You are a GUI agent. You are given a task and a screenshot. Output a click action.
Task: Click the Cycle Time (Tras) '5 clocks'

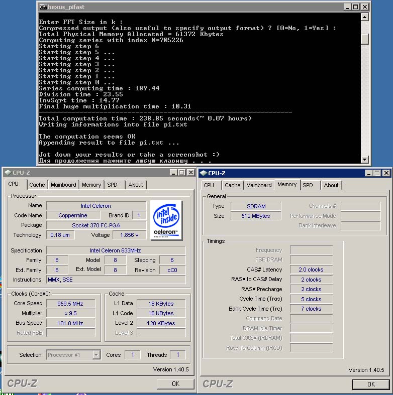[x=311, y=299]
